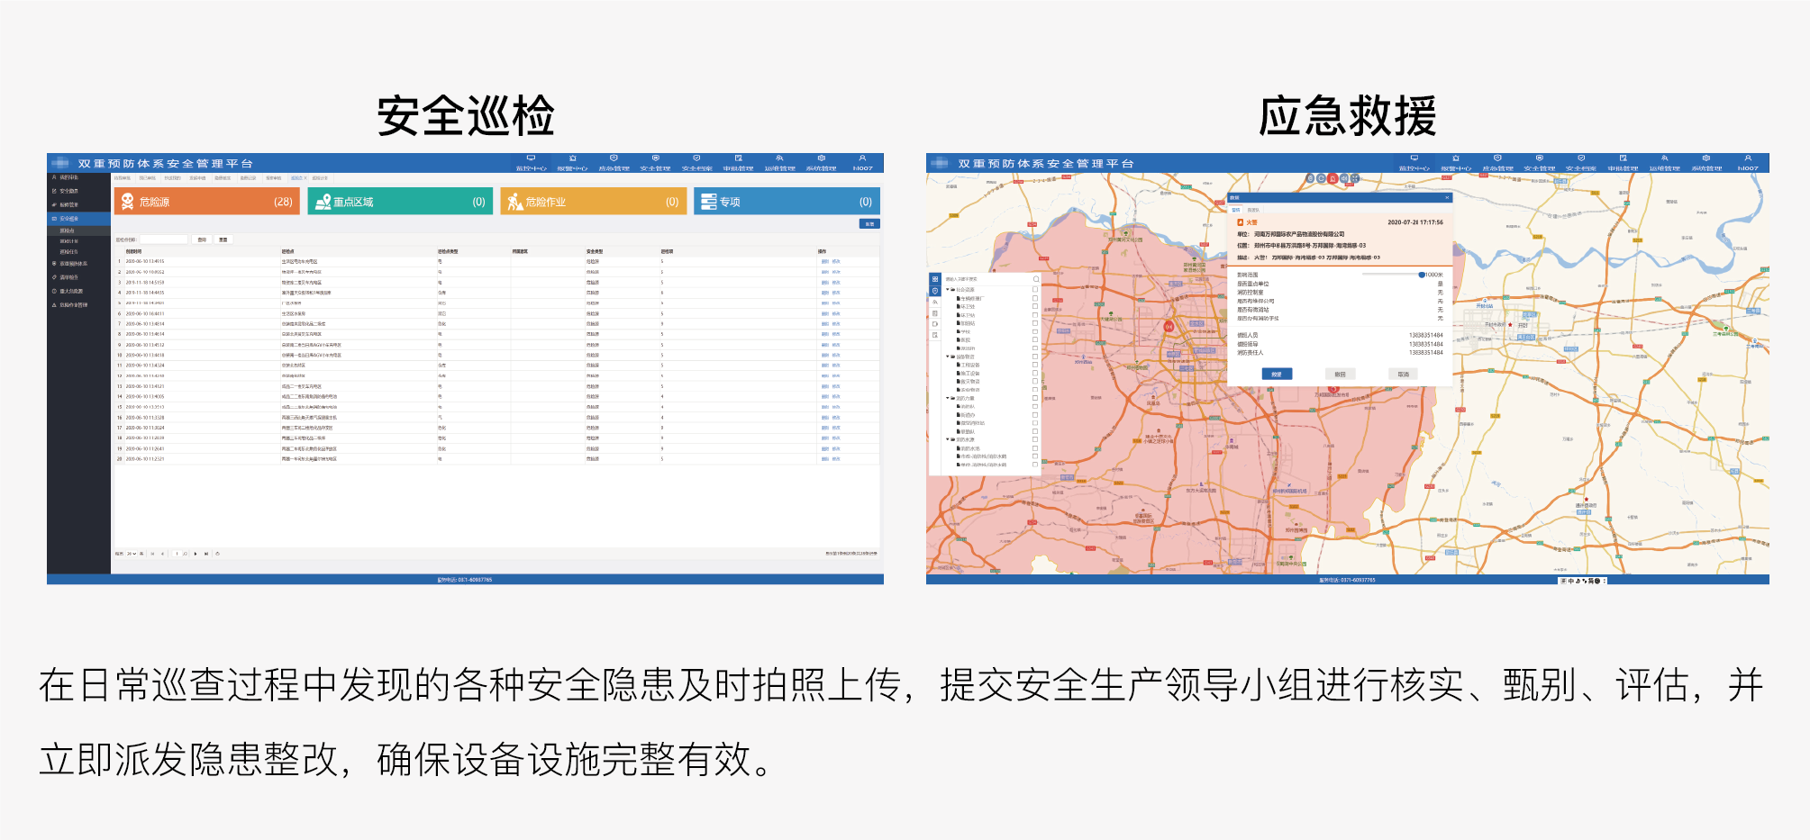Collapse the 消防水源 tree group

point(948,439)
